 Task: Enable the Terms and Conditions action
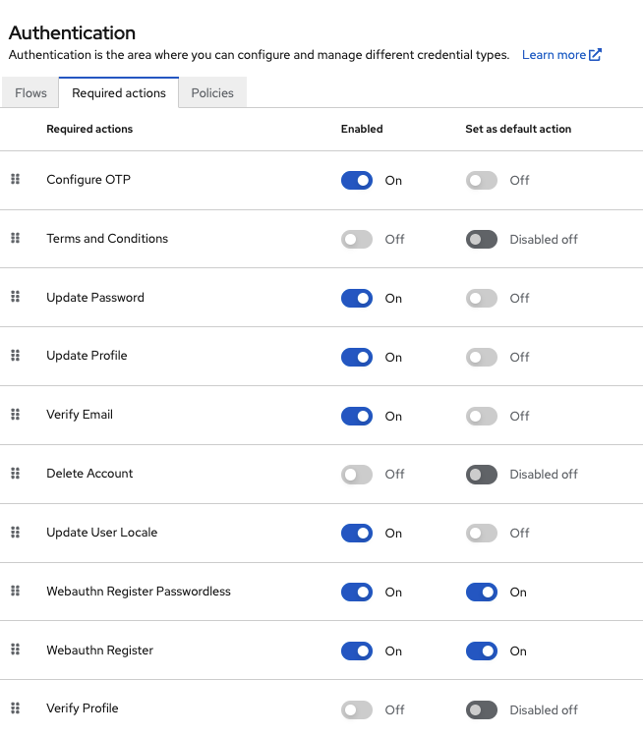357,239
